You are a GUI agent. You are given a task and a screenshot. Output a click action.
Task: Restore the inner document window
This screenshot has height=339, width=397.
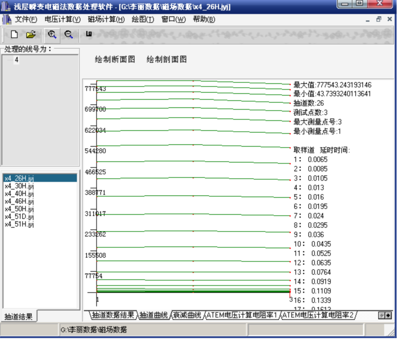[379, 19]
